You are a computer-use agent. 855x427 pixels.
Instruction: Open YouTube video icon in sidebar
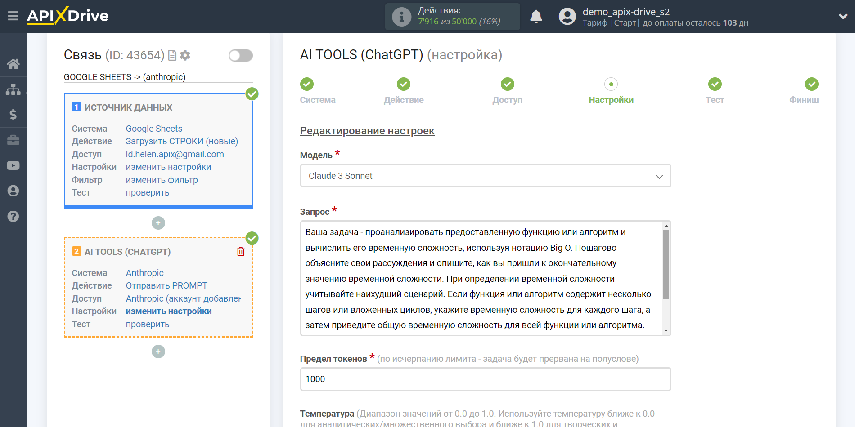click(x=13, y=165)
